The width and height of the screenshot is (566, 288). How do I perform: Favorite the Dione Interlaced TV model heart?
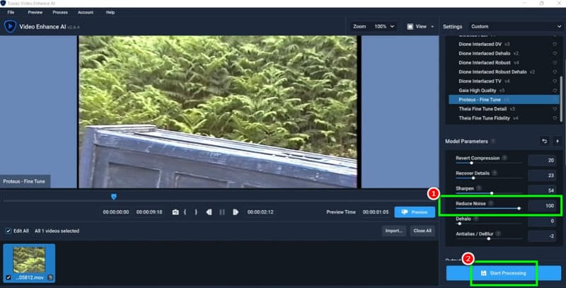click(x=555, y=81)
